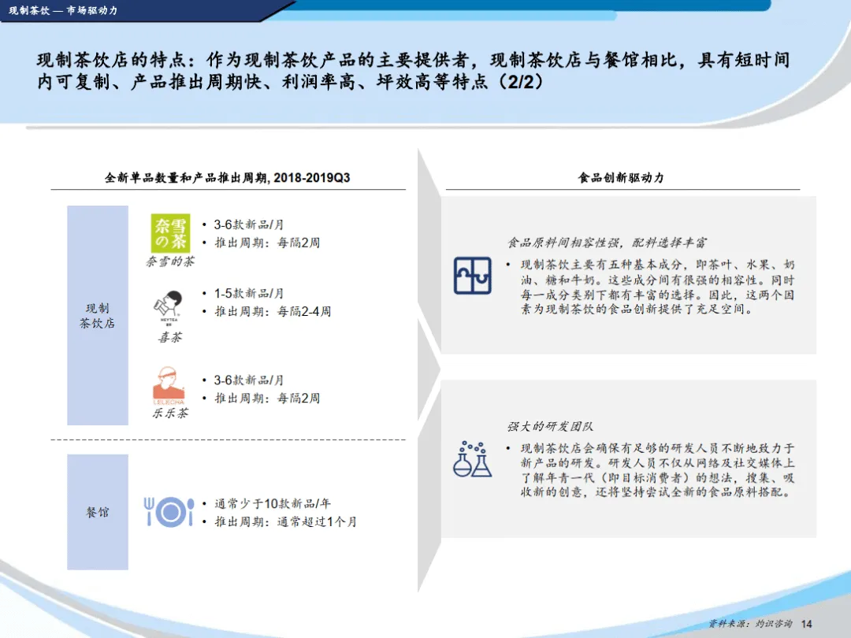The height and width of the screenshot is (638, 851).
Task: Click '3-6款新品/月' beside the Nayuki logo
Action: [x=248, y=224]
